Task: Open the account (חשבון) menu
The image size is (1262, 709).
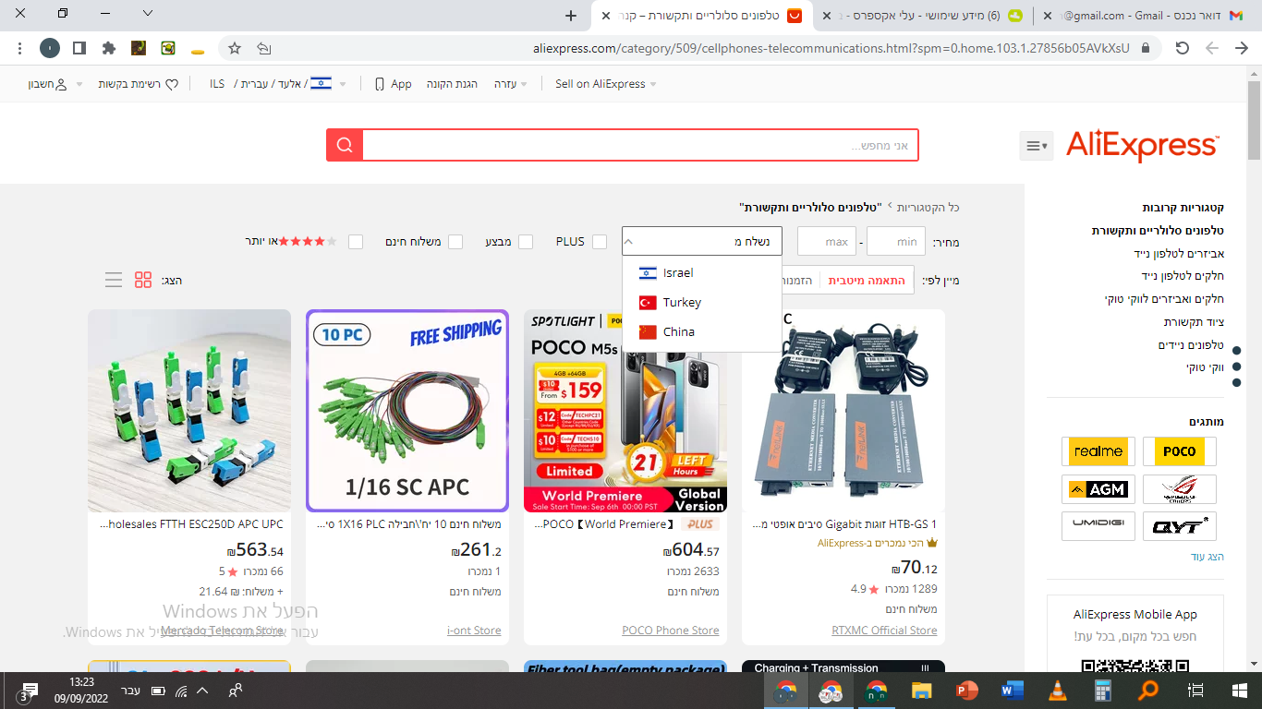Action: [x=47, y=84]
